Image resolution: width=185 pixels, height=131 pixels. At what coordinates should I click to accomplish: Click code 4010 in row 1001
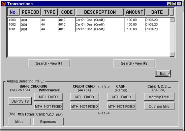click(62, 29)
